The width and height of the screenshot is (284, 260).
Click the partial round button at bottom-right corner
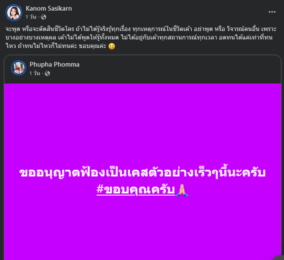coord(279,258)
